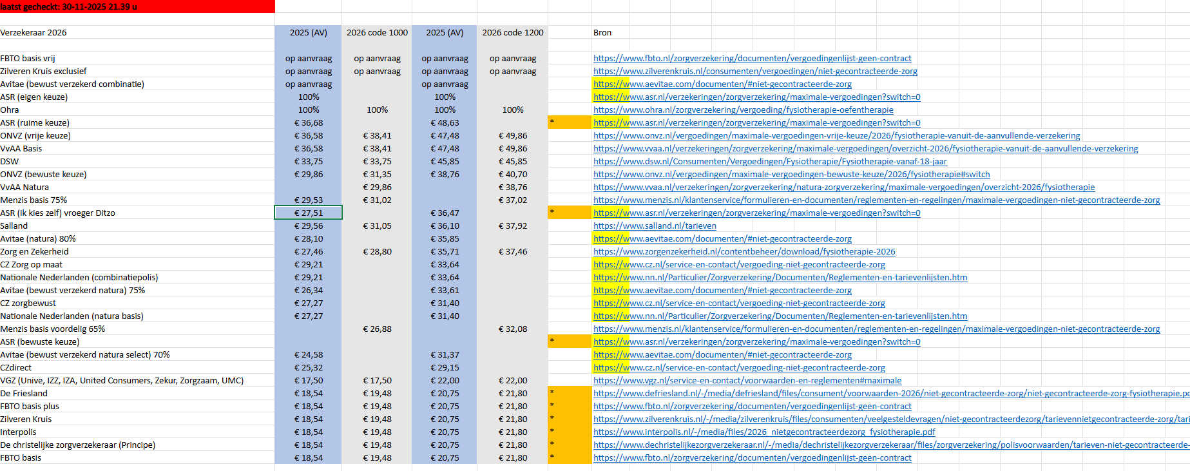Follow the asr.nl link in ASR (eigen keuze) row

click(756, 97)
